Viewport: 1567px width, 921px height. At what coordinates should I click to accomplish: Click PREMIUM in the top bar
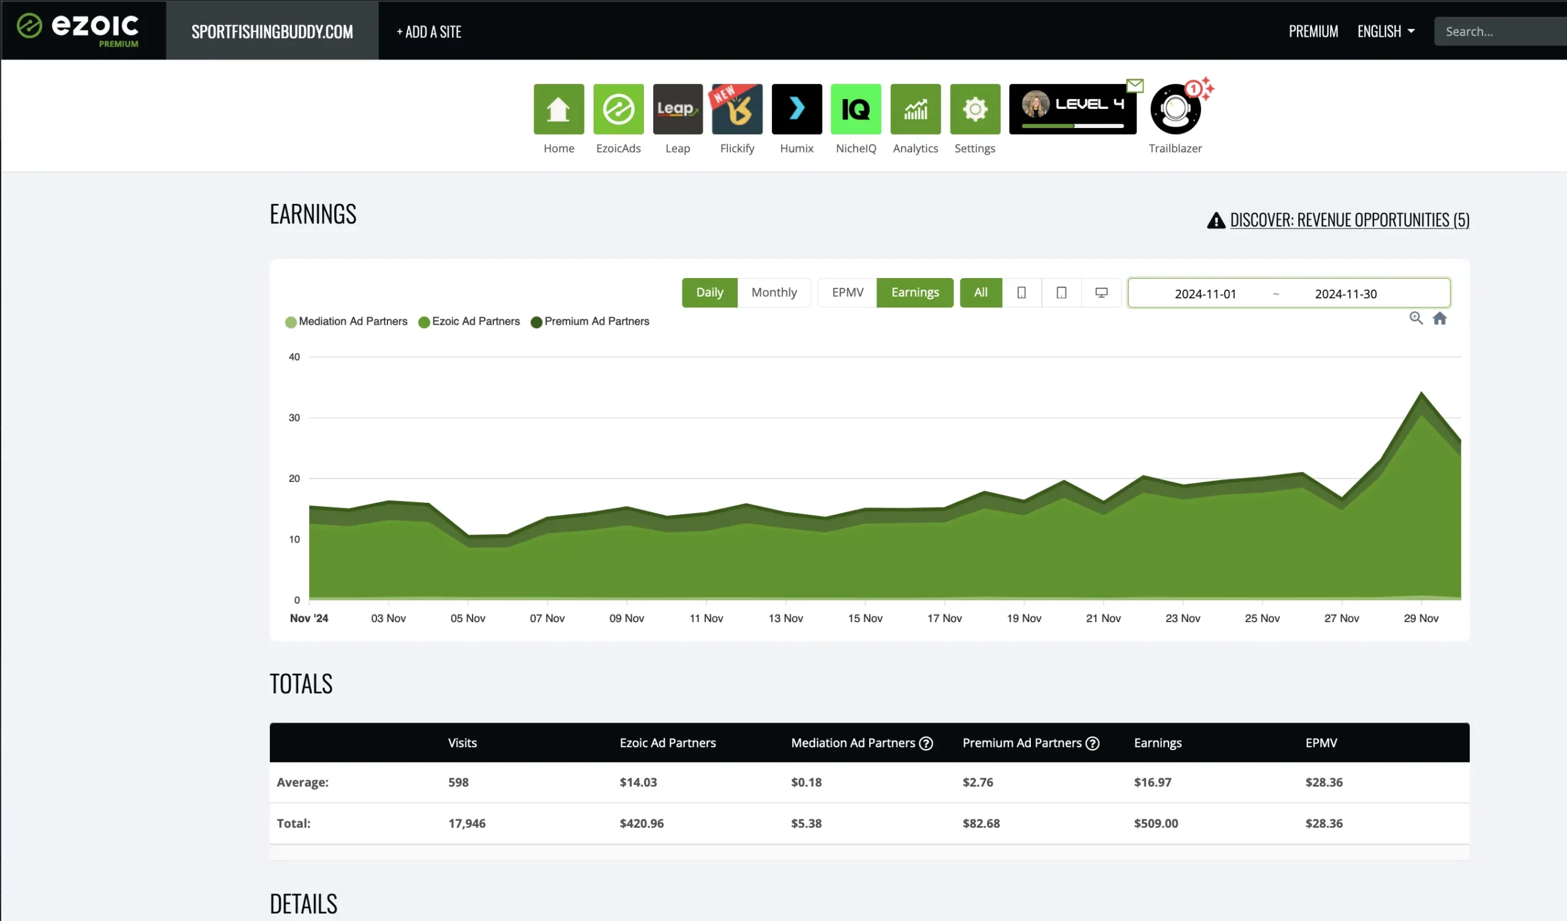[1314, 31]
